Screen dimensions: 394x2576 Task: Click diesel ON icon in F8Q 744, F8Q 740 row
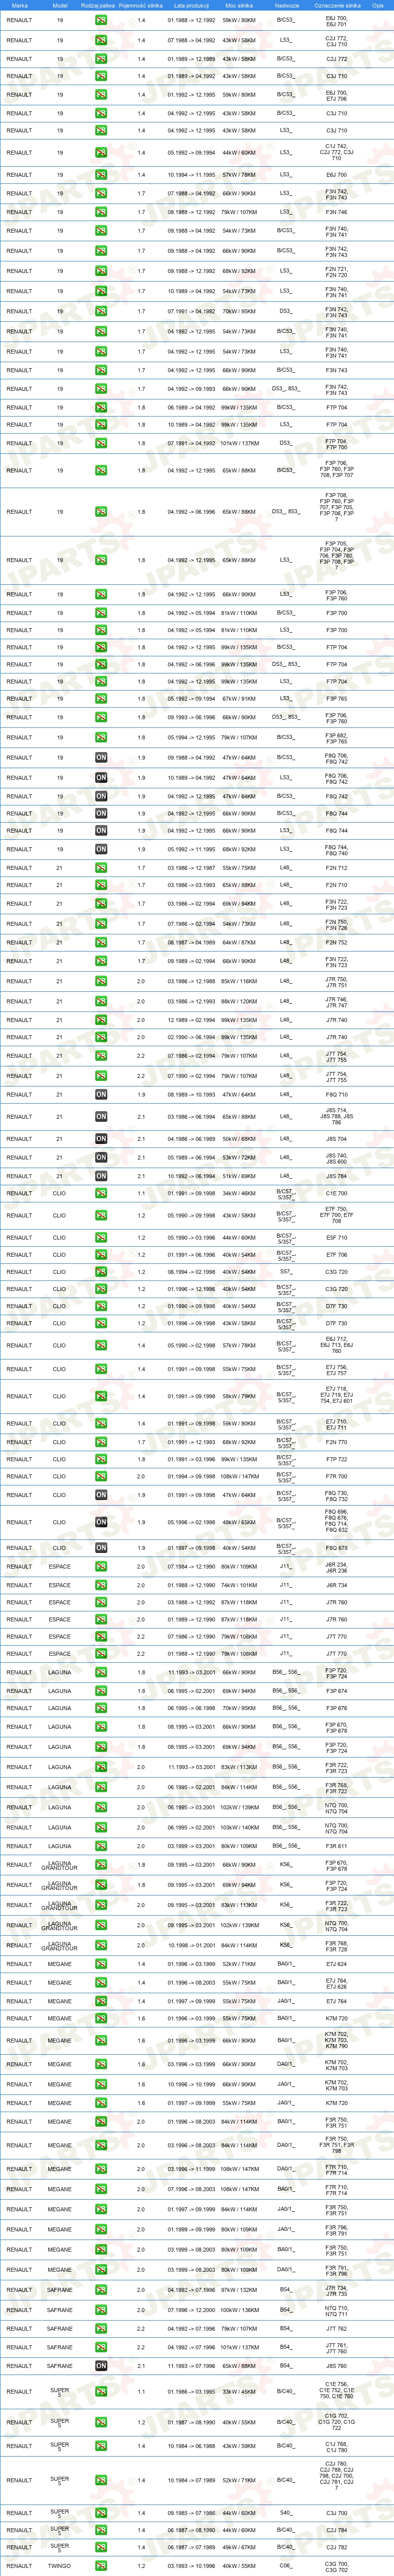coord(101,849)
